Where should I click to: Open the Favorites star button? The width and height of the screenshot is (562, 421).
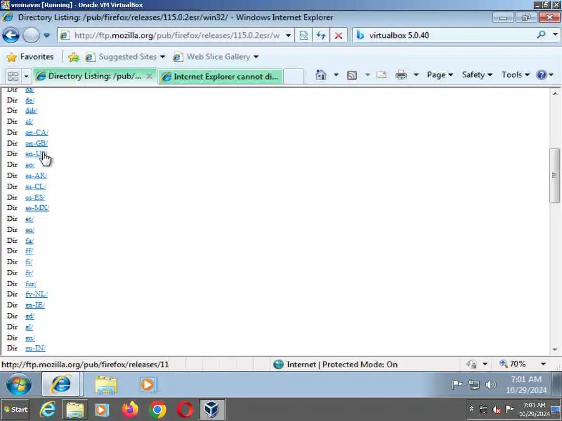coord(30,56)
